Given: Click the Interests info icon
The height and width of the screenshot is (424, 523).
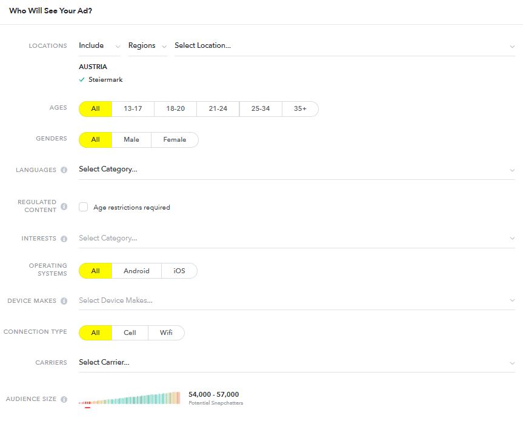Looking at the screenshot, I should click(x=64, y=239).
